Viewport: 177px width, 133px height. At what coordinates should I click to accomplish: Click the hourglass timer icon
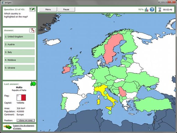pos(160,10)
